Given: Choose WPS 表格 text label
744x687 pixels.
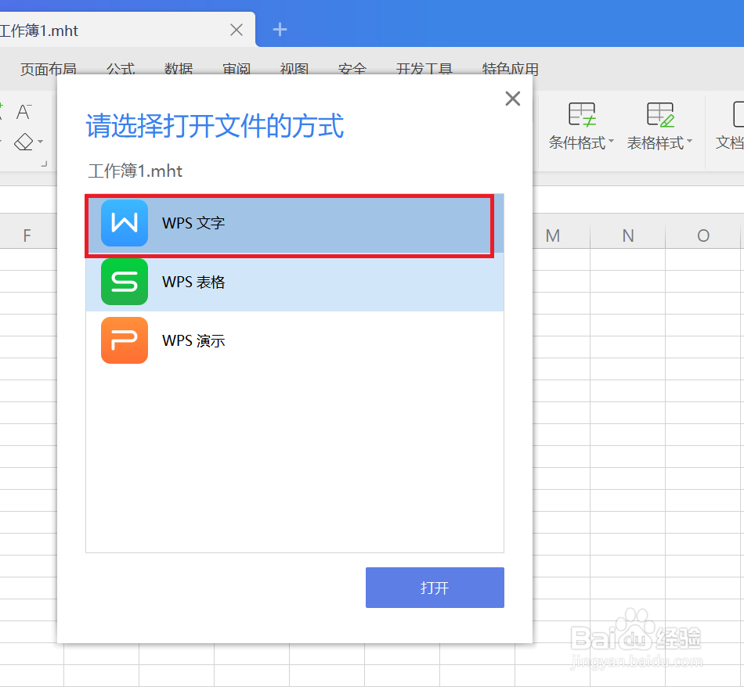Looking at the screenshot, I should point(193,282).
